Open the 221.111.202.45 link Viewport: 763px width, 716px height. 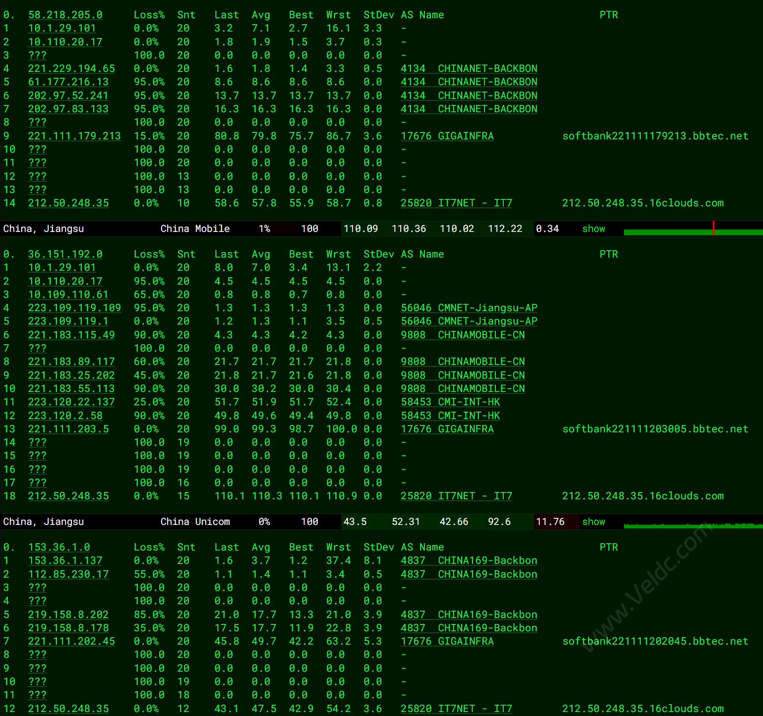pos(71,642)
